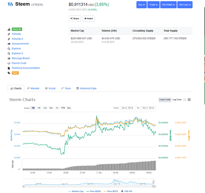Click the link icon next to Website
The height and width of the screenshot is (193, 205).
pyautogui.click(x=9, y=34)
